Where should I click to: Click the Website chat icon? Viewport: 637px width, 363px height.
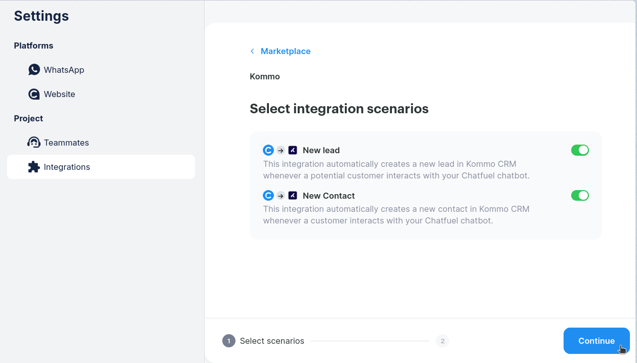pyautogui.click(x=34, y=94)
